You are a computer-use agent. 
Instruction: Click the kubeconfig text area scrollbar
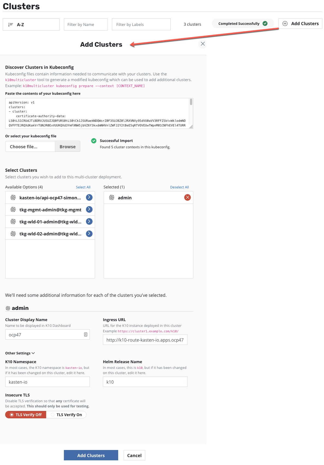click(x=191, y=102)
